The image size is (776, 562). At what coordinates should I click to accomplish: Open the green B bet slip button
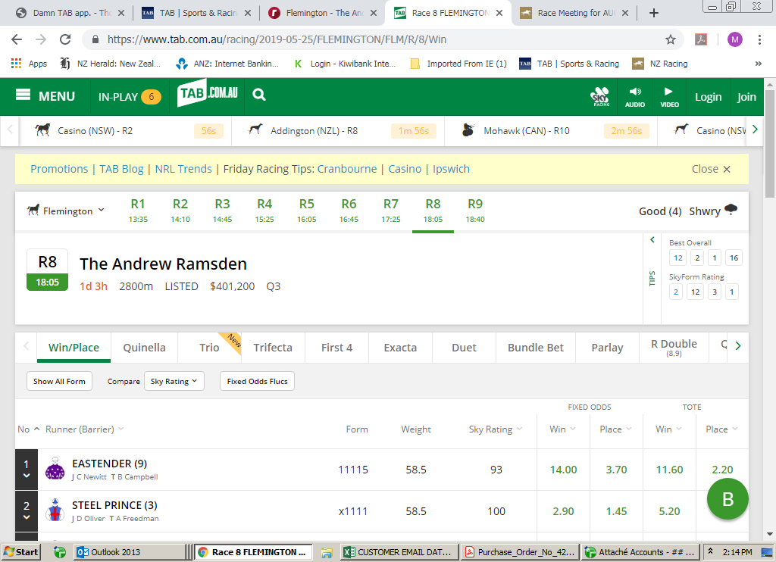click(x=727, y=498)
